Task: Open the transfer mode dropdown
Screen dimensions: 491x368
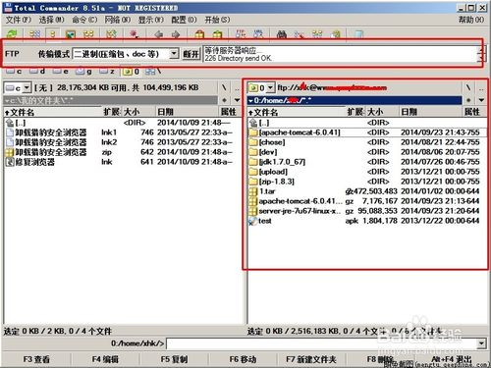Action: [174, 53]
